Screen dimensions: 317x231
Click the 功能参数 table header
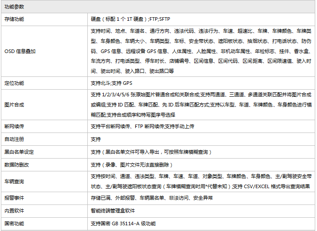coord(14,7)
